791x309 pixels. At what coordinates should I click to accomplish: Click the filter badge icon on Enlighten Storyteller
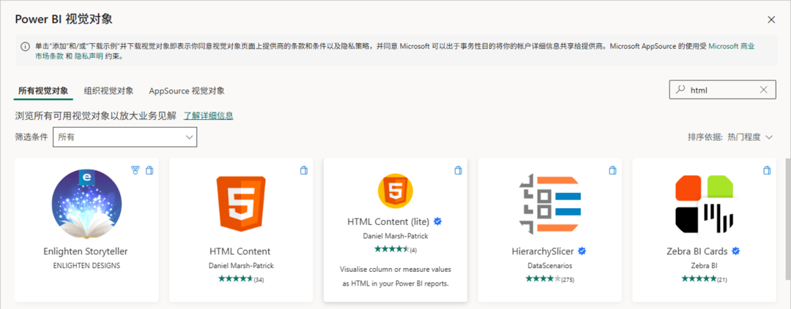pyautogui.click(x=135, y=170)
